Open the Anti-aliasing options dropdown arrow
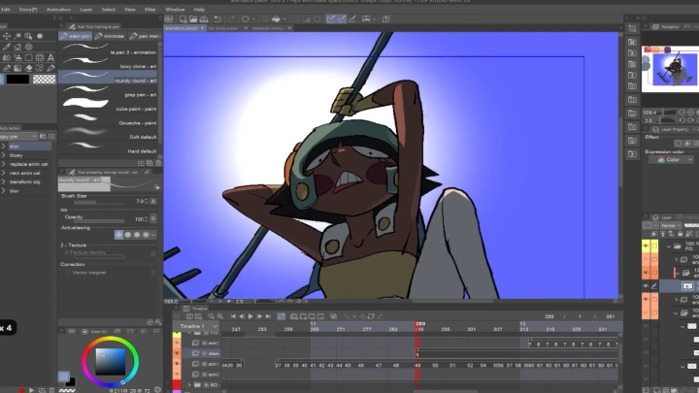 [x=153, y=235]
